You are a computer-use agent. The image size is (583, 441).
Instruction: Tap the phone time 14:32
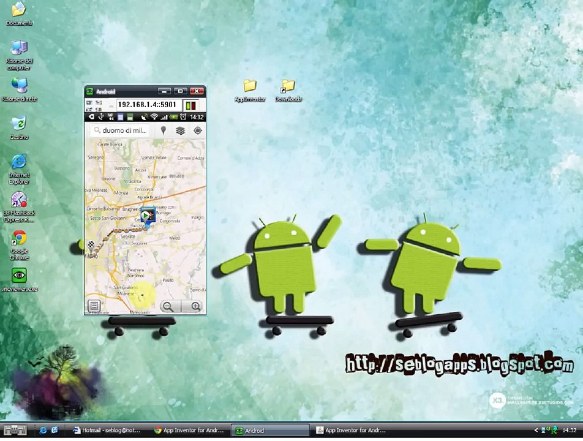point(197,118)
